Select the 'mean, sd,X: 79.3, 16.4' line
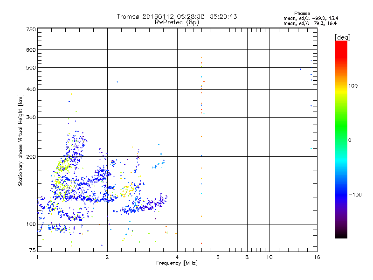The width and height of the screenshot is (373, 280). [x=310, y=23]
